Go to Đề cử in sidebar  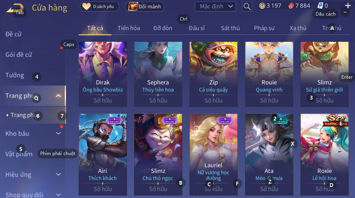[x=13, y=34]
